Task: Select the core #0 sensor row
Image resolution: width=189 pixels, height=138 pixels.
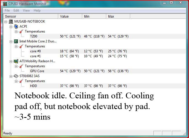Action: [108, 51]
